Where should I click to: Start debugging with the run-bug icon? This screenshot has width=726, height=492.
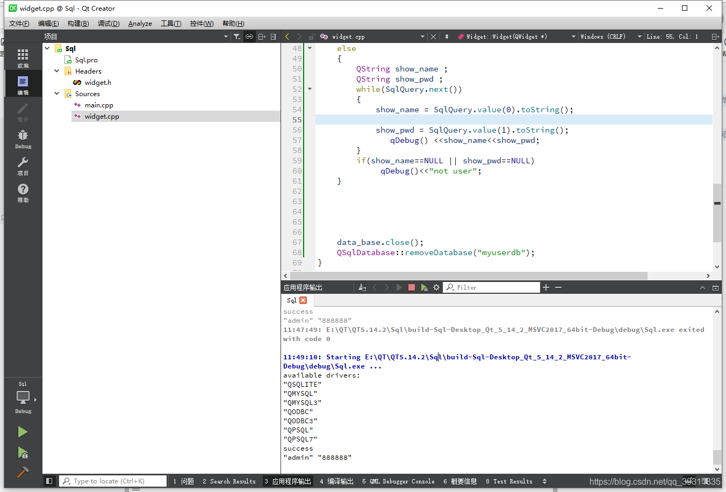(x=23, y=452)
